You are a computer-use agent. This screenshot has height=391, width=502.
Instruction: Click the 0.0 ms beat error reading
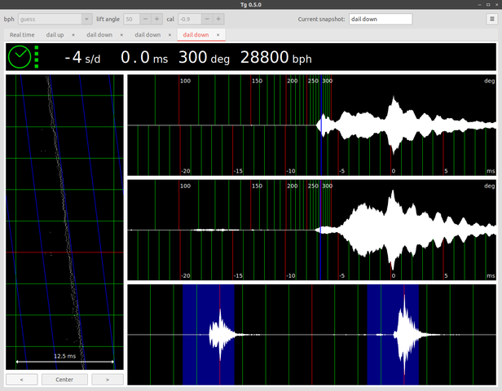pos(144,58)
